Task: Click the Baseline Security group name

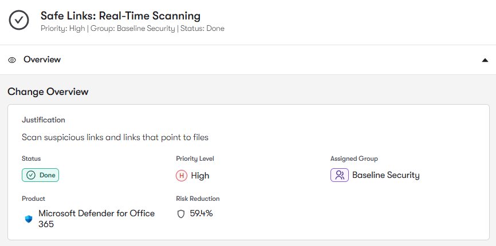Action: click(385, 175)
